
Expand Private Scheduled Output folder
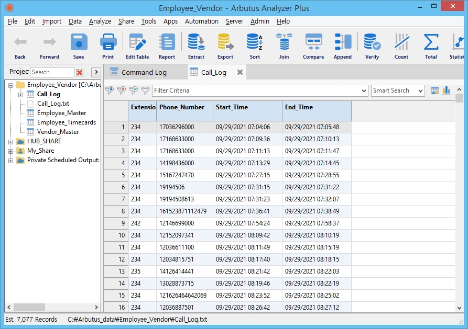(11, 161)
